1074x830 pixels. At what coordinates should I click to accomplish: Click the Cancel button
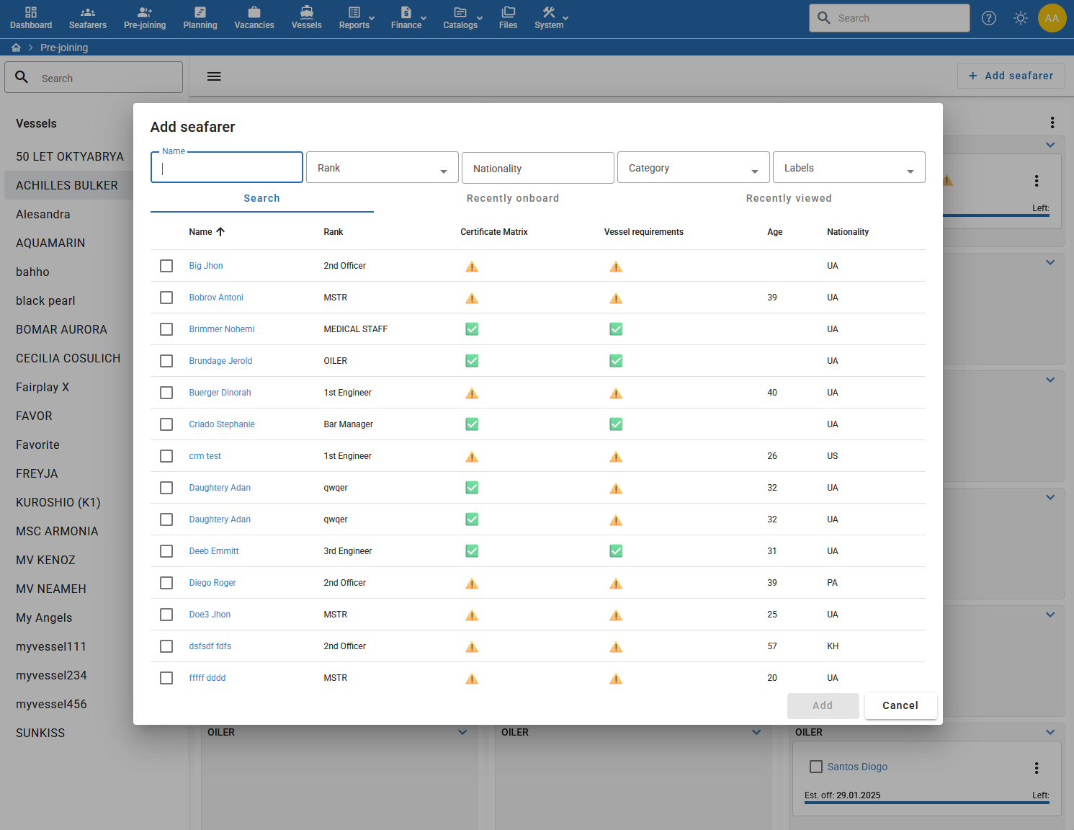(900, 706)
